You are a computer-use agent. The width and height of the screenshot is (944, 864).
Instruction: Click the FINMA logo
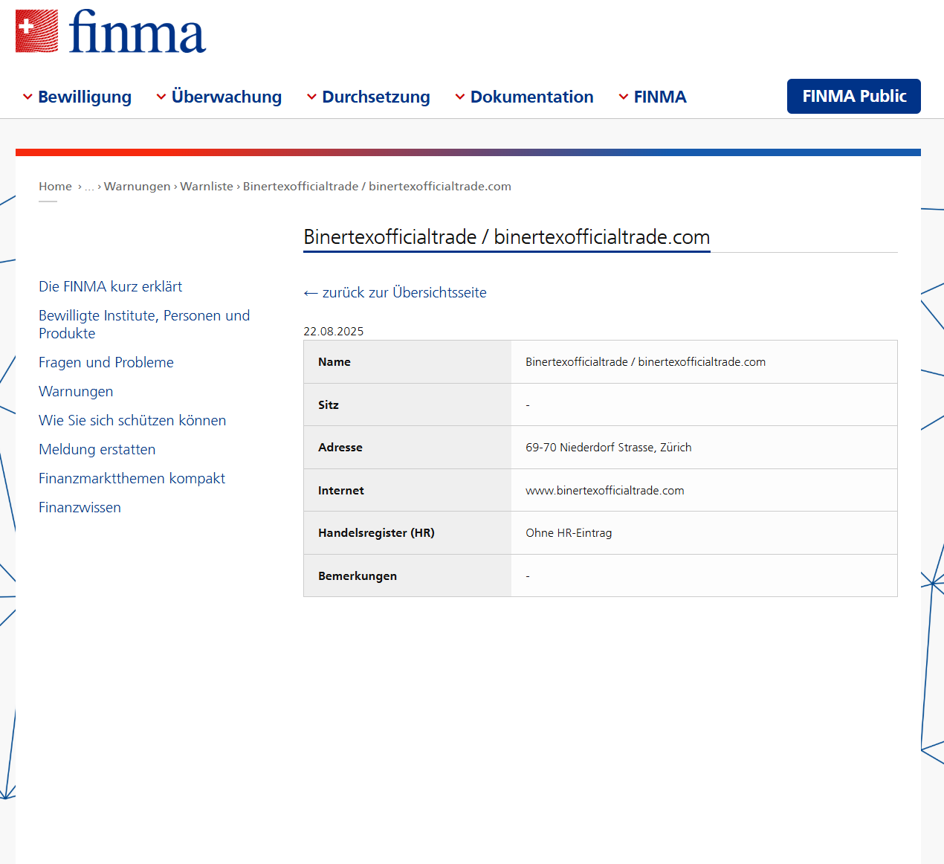(x=111, y=31)
